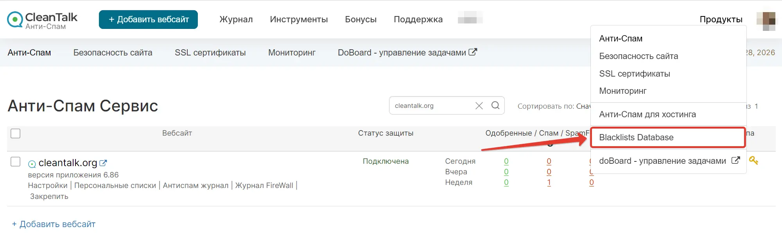Click the Подключена status text

(x=386, y=161)
